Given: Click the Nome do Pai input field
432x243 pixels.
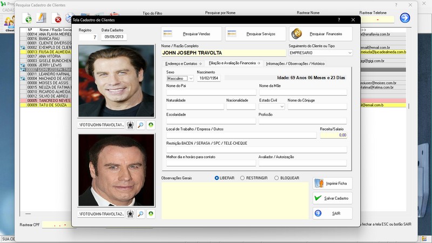Looking at the screenshot, I should [211, 92].
